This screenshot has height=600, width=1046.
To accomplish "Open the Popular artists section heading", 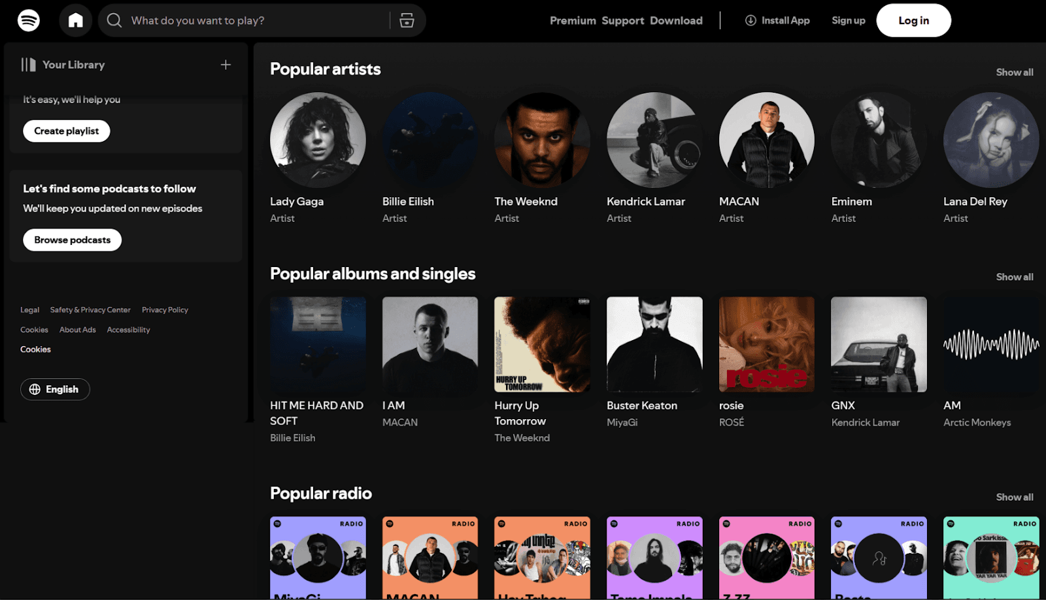I will pyautogui.click(x=326, y=69).
